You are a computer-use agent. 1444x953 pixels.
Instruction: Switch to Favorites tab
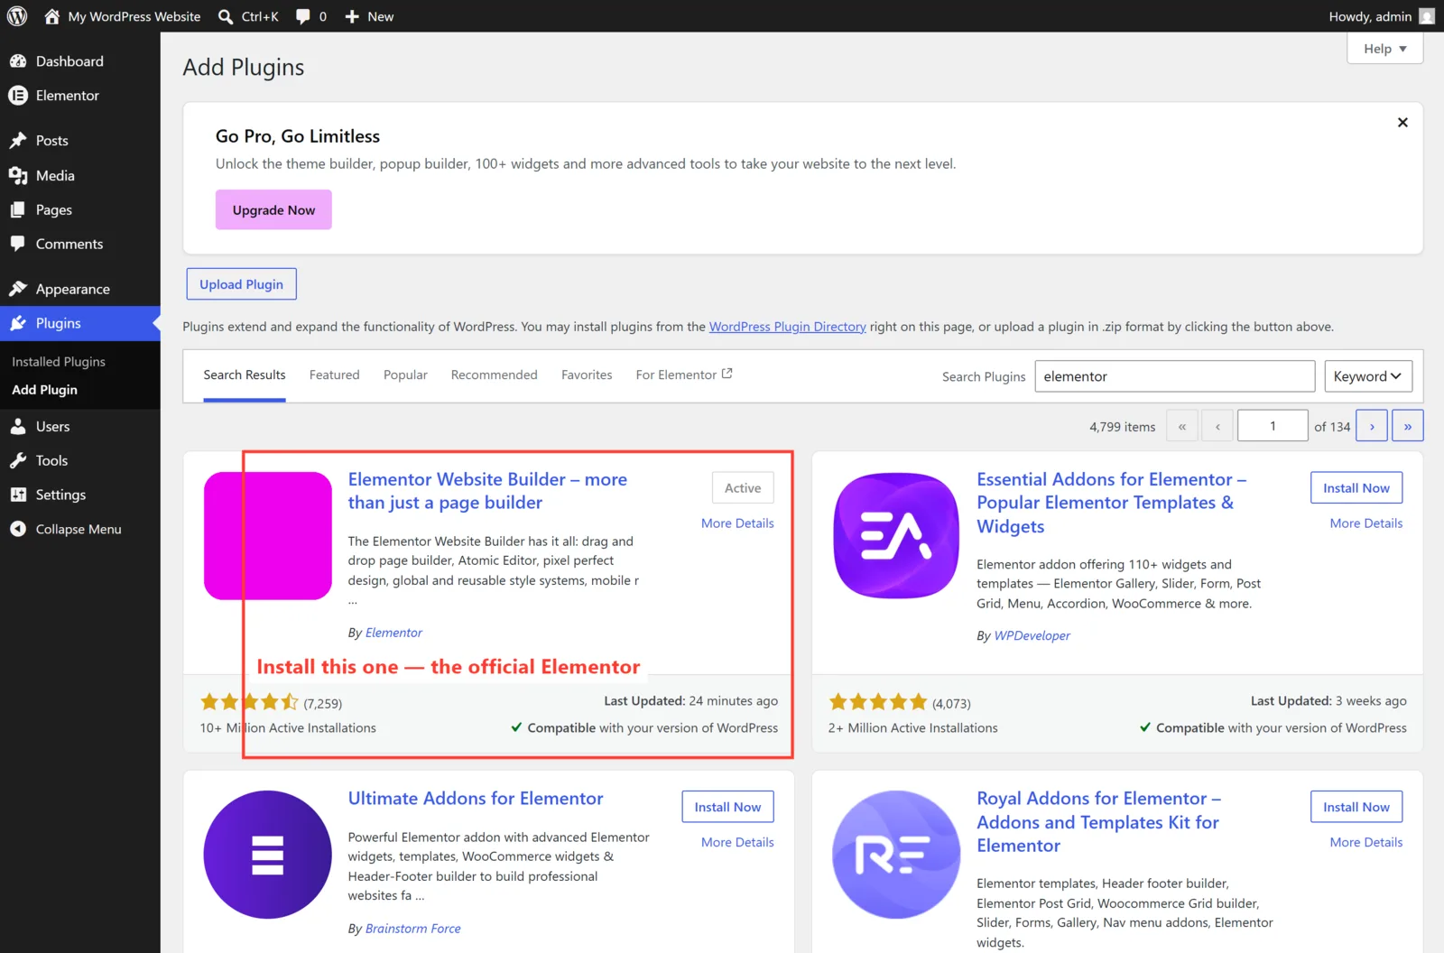pyautogui.click(x=587, y=375)
